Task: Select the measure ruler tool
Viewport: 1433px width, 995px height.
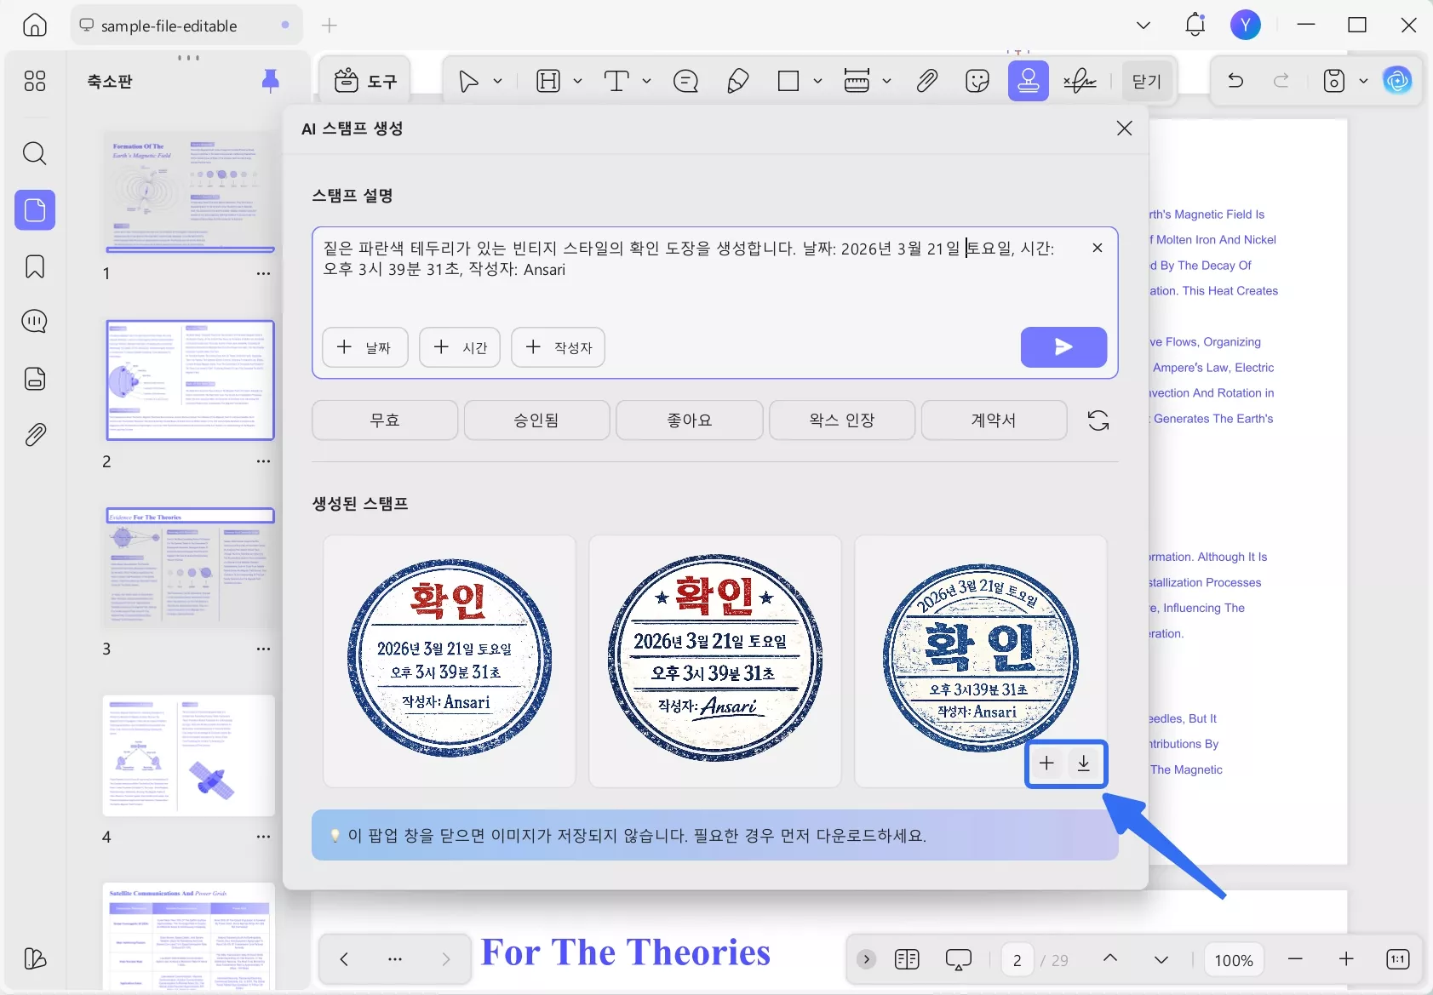Action: 857,81
